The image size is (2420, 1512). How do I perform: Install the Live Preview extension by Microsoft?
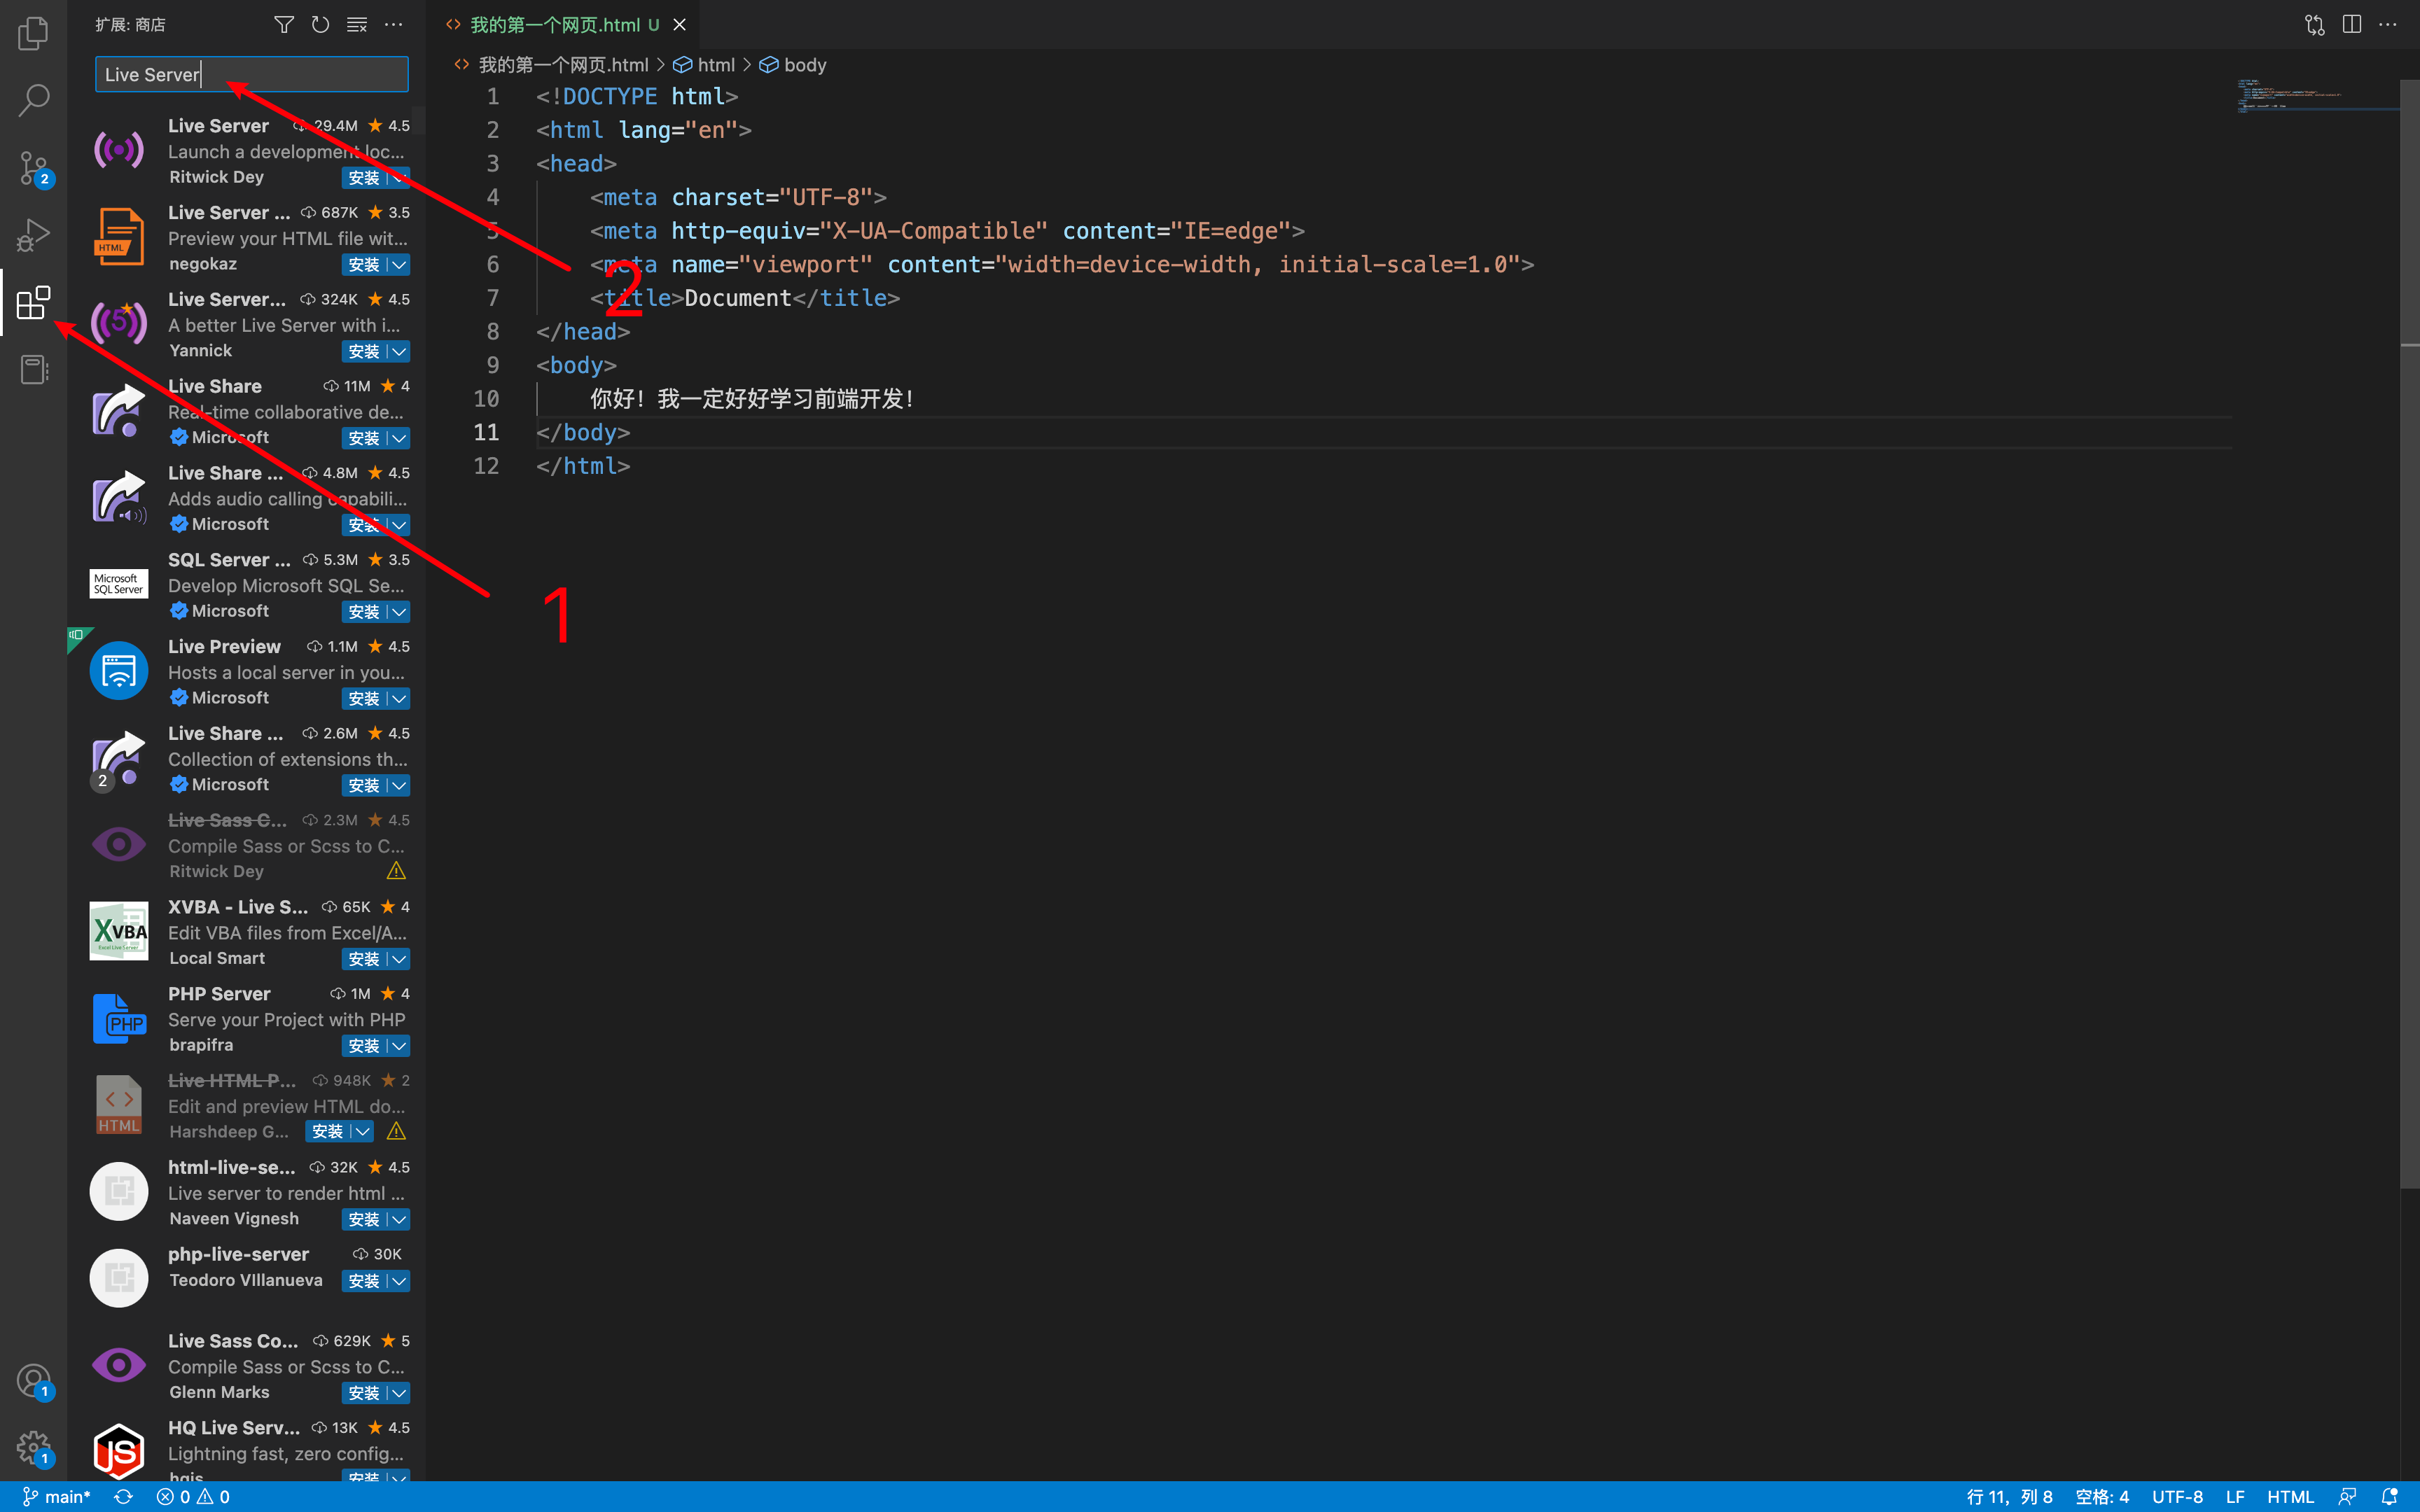[364, 699]
